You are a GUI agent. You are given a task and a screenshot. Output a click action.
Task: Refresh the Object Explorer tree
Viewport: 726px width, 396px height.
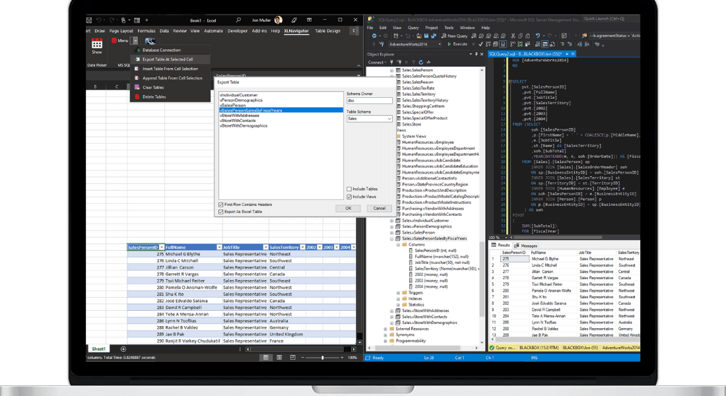[421, 62]
